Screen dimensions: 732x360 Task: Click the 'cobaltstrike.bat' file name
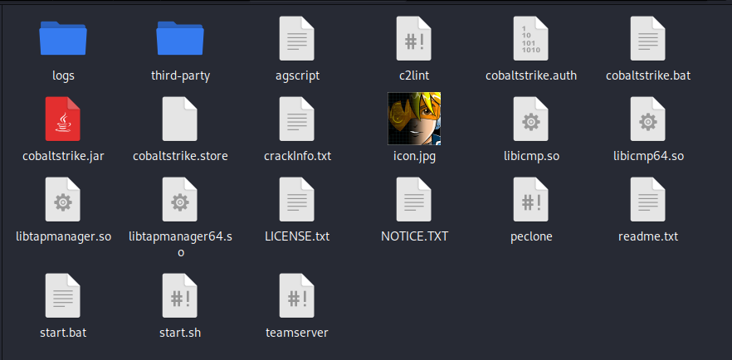(648, 75)
